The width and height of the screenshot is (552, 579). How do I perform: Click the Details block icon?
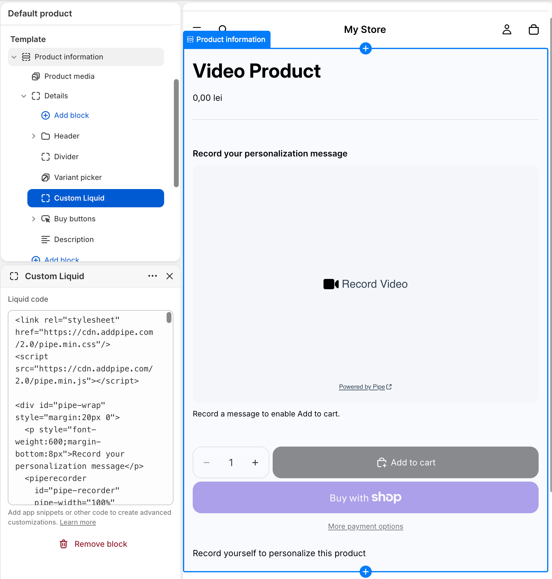coord(36,96)
